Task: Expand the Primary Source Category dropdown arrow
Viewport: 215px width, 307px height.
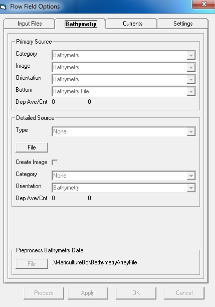Action: click(191, 55)
